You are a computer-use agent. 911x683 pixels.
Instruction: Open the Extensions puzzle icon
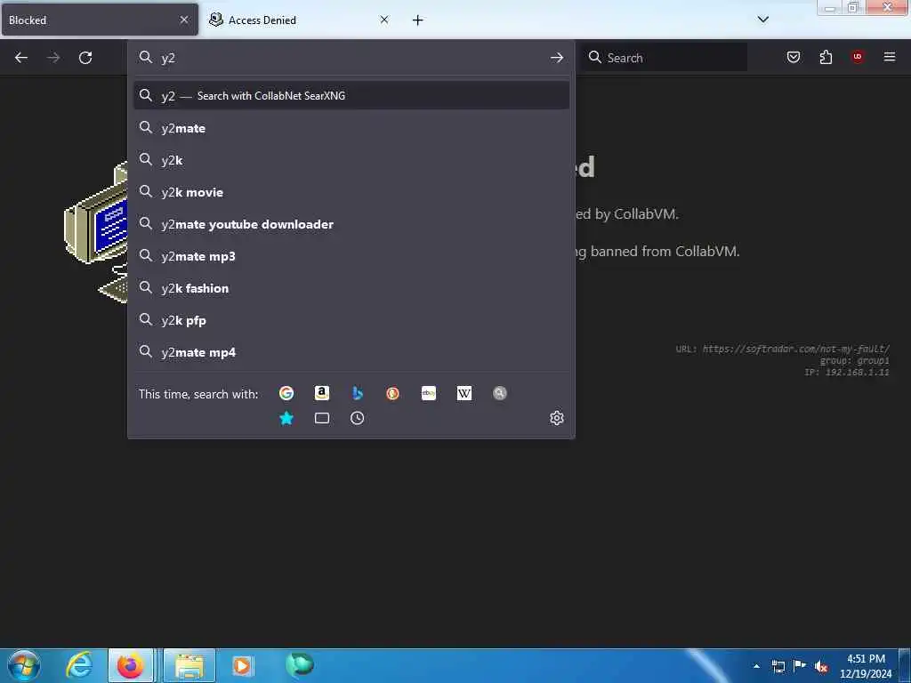[826, 57]
